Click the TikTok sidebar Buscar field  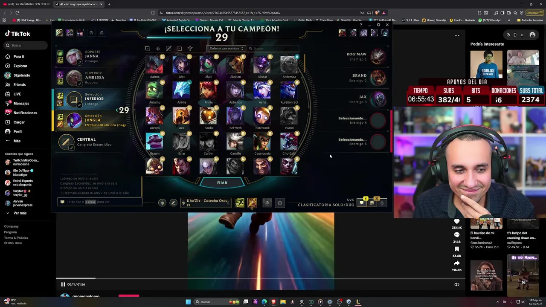click(26, 45)
